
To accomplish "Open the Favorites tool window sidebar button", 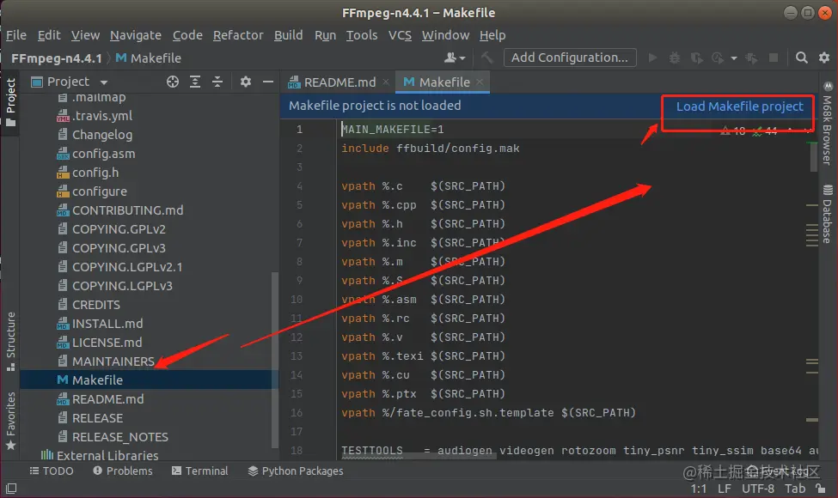I will click(10, 421).
